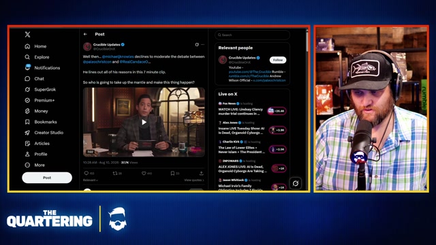Click the white Post button in sidebar
The height and width of the screenshot is (245, 436).
click(x=47, y=178)
